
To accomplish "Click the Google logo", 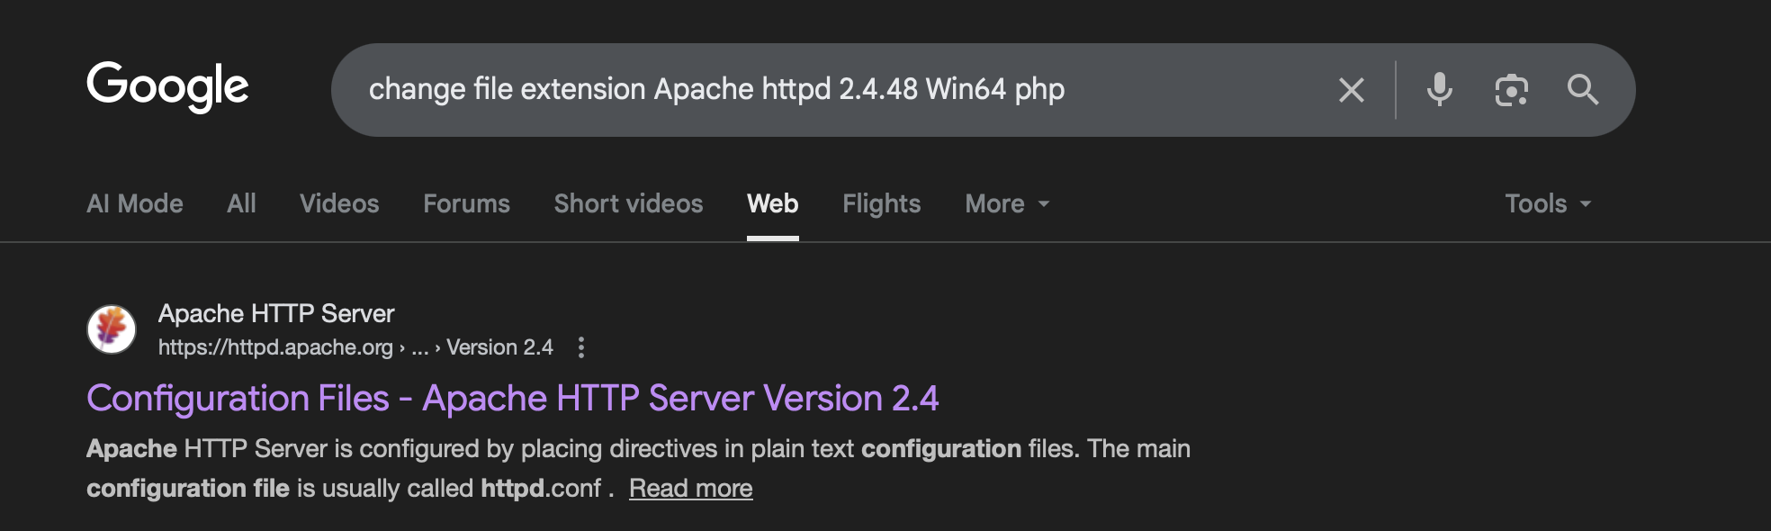I will 167,87.
